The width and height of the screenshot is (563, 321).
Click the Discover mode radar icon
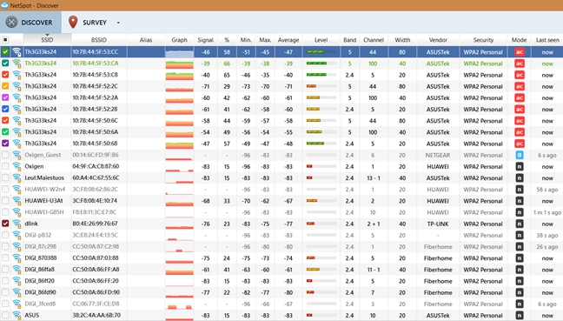(x=11, y=23)
